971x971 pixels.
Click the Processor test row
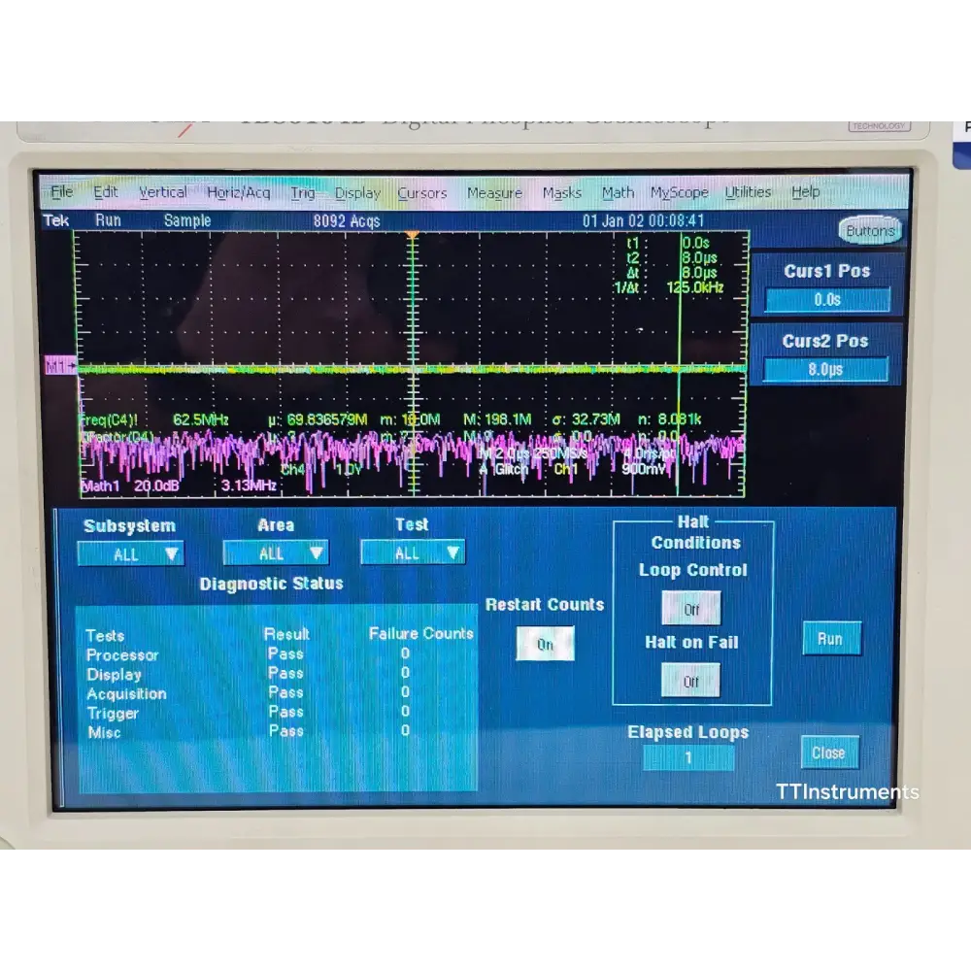(x=248, y=654)
